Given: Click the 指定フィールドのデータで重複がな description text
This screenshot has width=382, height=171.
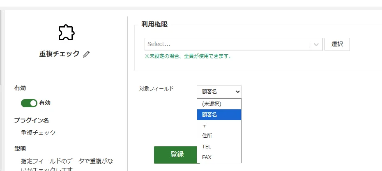Looking at the screenshot, I should point(67,161).
